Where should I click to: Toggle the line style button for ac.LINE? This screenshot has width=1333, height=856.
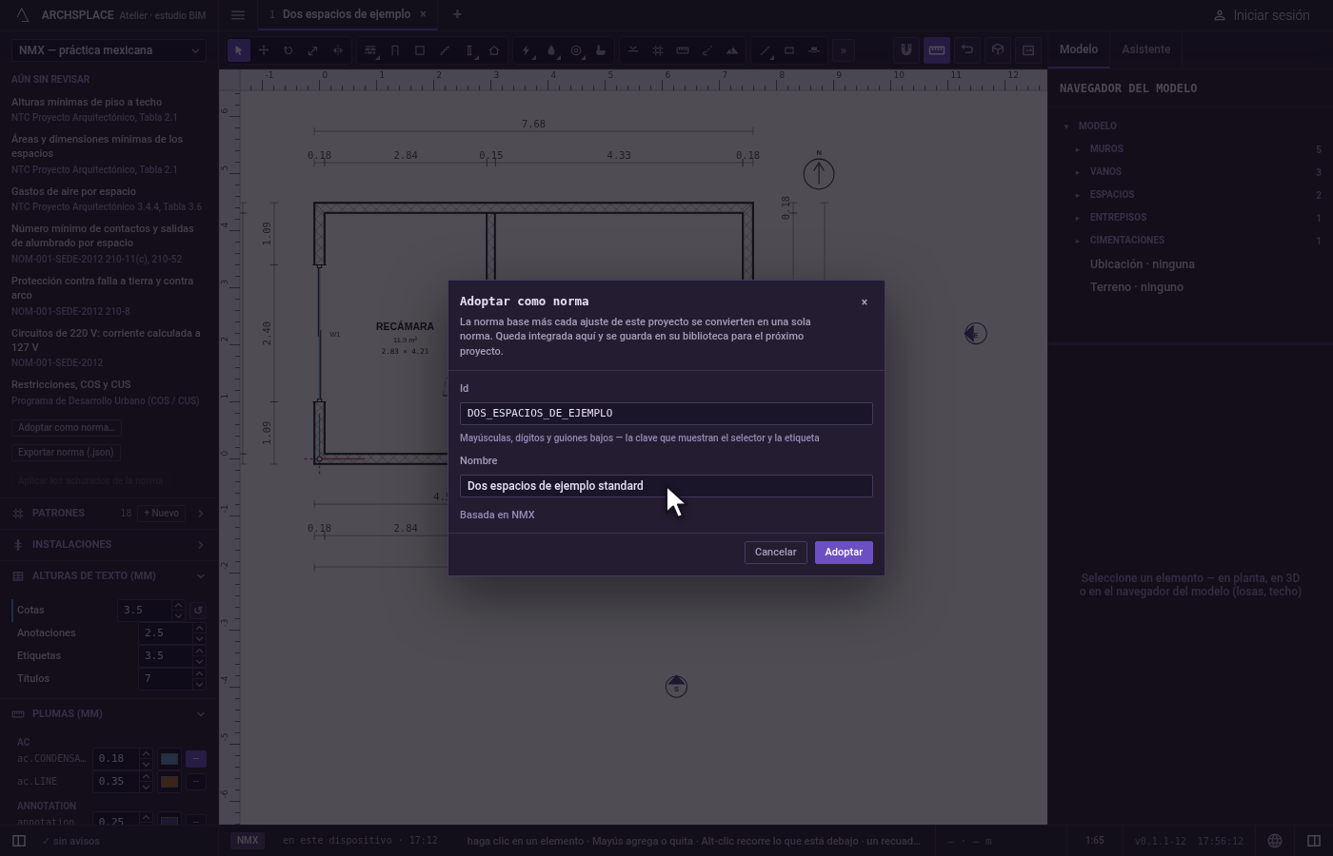tap(195, 781)
